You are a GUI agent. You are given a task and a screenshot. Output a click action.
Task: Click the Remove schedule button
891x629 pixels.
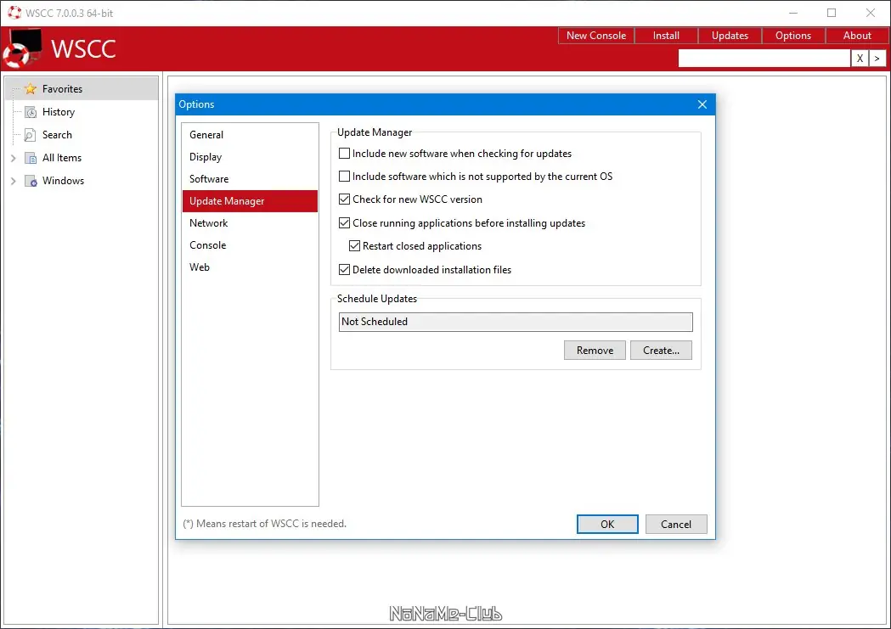click(x=595, y=351)
